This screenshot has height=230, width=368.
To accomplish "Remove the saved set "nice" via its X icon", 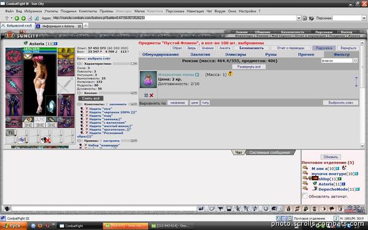I will pos(87,109).
